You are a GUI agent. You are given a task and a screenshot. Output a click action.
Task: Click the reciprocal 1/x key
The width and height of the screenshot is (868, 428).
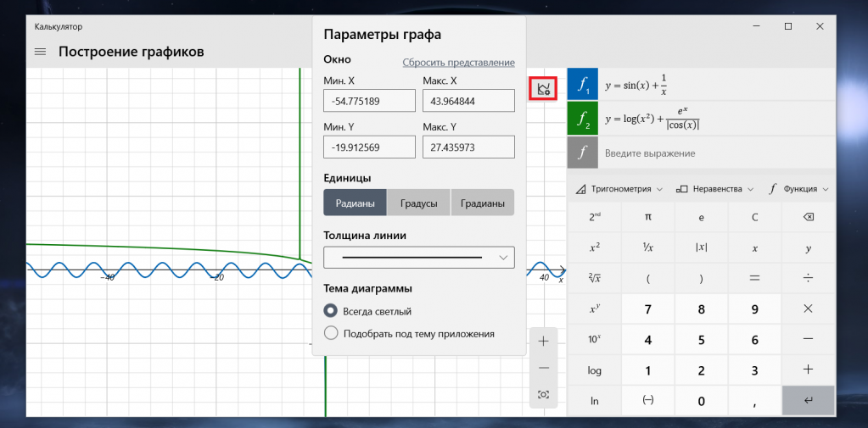click(x=647, y=248)
